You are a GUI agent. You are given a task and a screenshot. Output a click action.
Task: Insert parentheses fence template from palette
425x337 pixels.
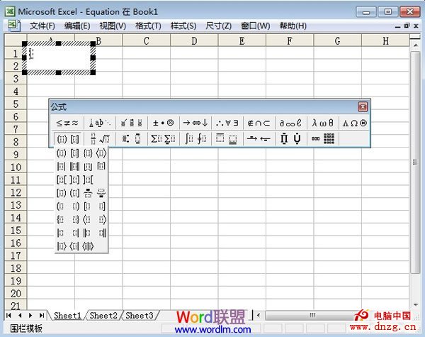tap(61, 153)
